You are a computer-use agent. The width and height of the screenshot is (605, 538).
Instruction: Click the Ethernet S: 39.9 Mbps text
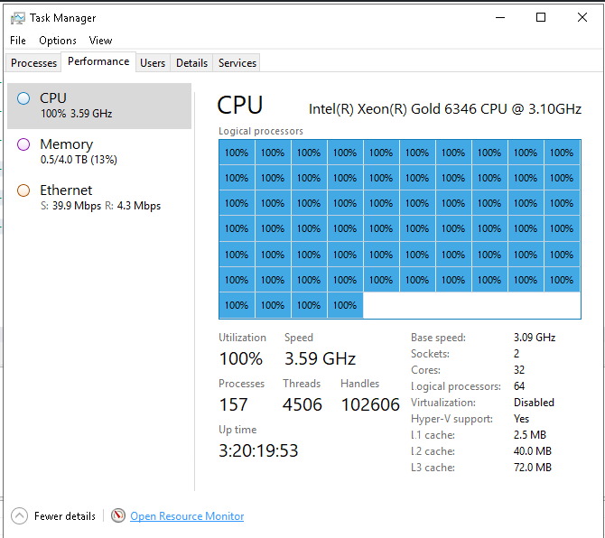[70, 206]
